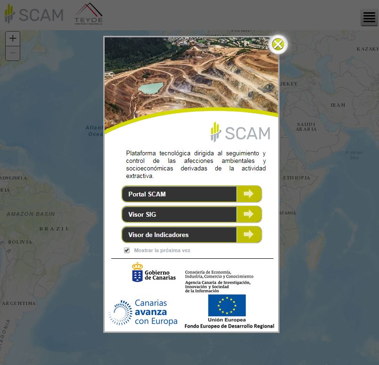
Task: Click the SCAM logo in top-left header
Action: pos(33,14)
